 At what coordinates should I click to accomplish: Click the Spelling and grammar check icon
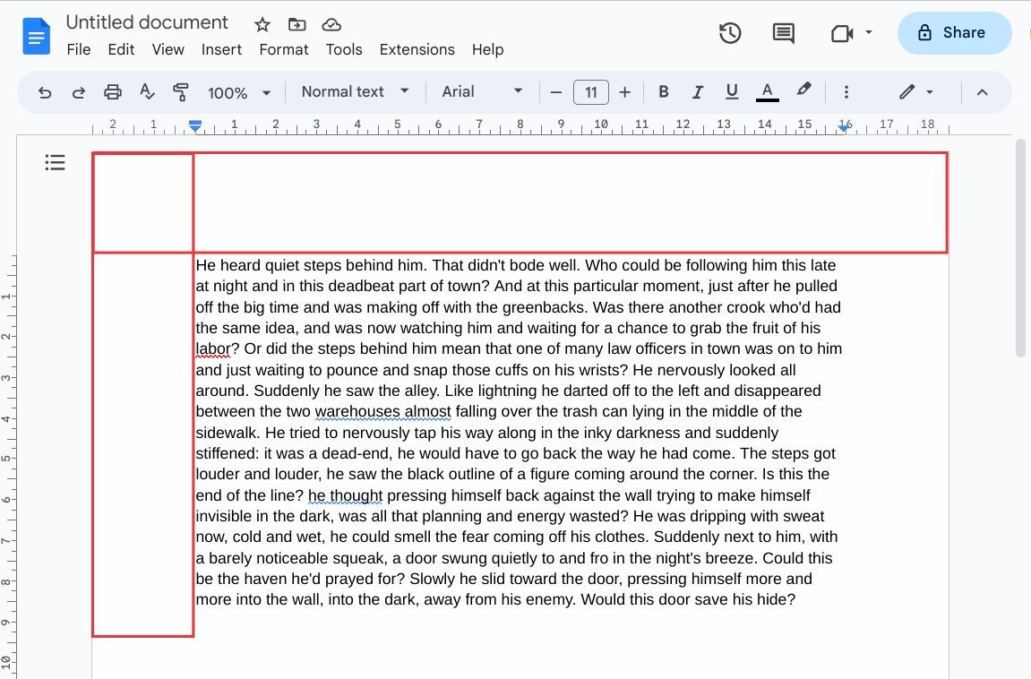point(147,91)
